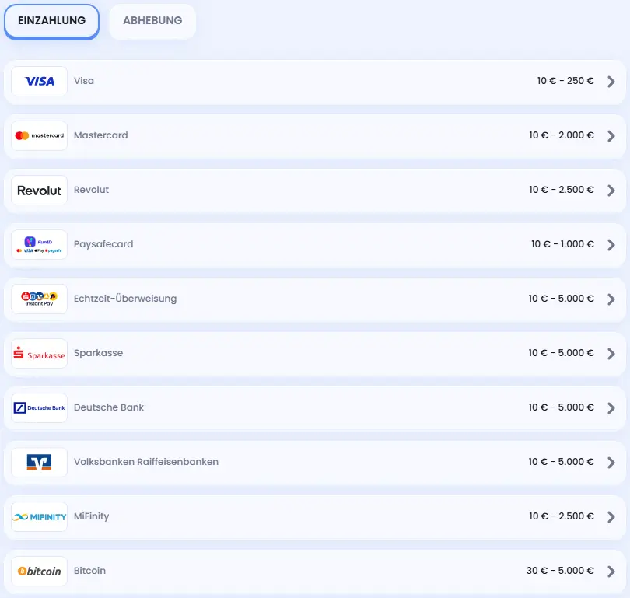Image resolution: width=630 pixels, height=598 pixels.
Task: Click the red Sparkasse logo
Action: coord(39,354)
